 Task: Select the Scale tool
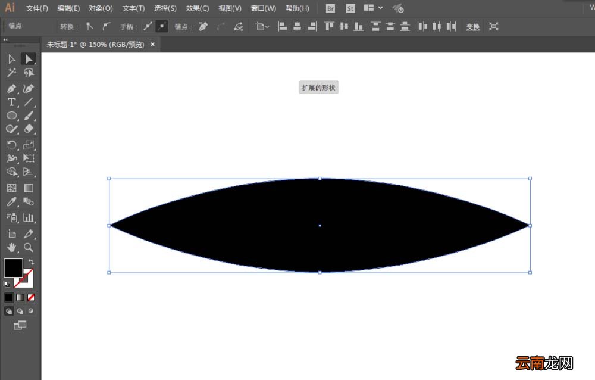coord(29,145)
